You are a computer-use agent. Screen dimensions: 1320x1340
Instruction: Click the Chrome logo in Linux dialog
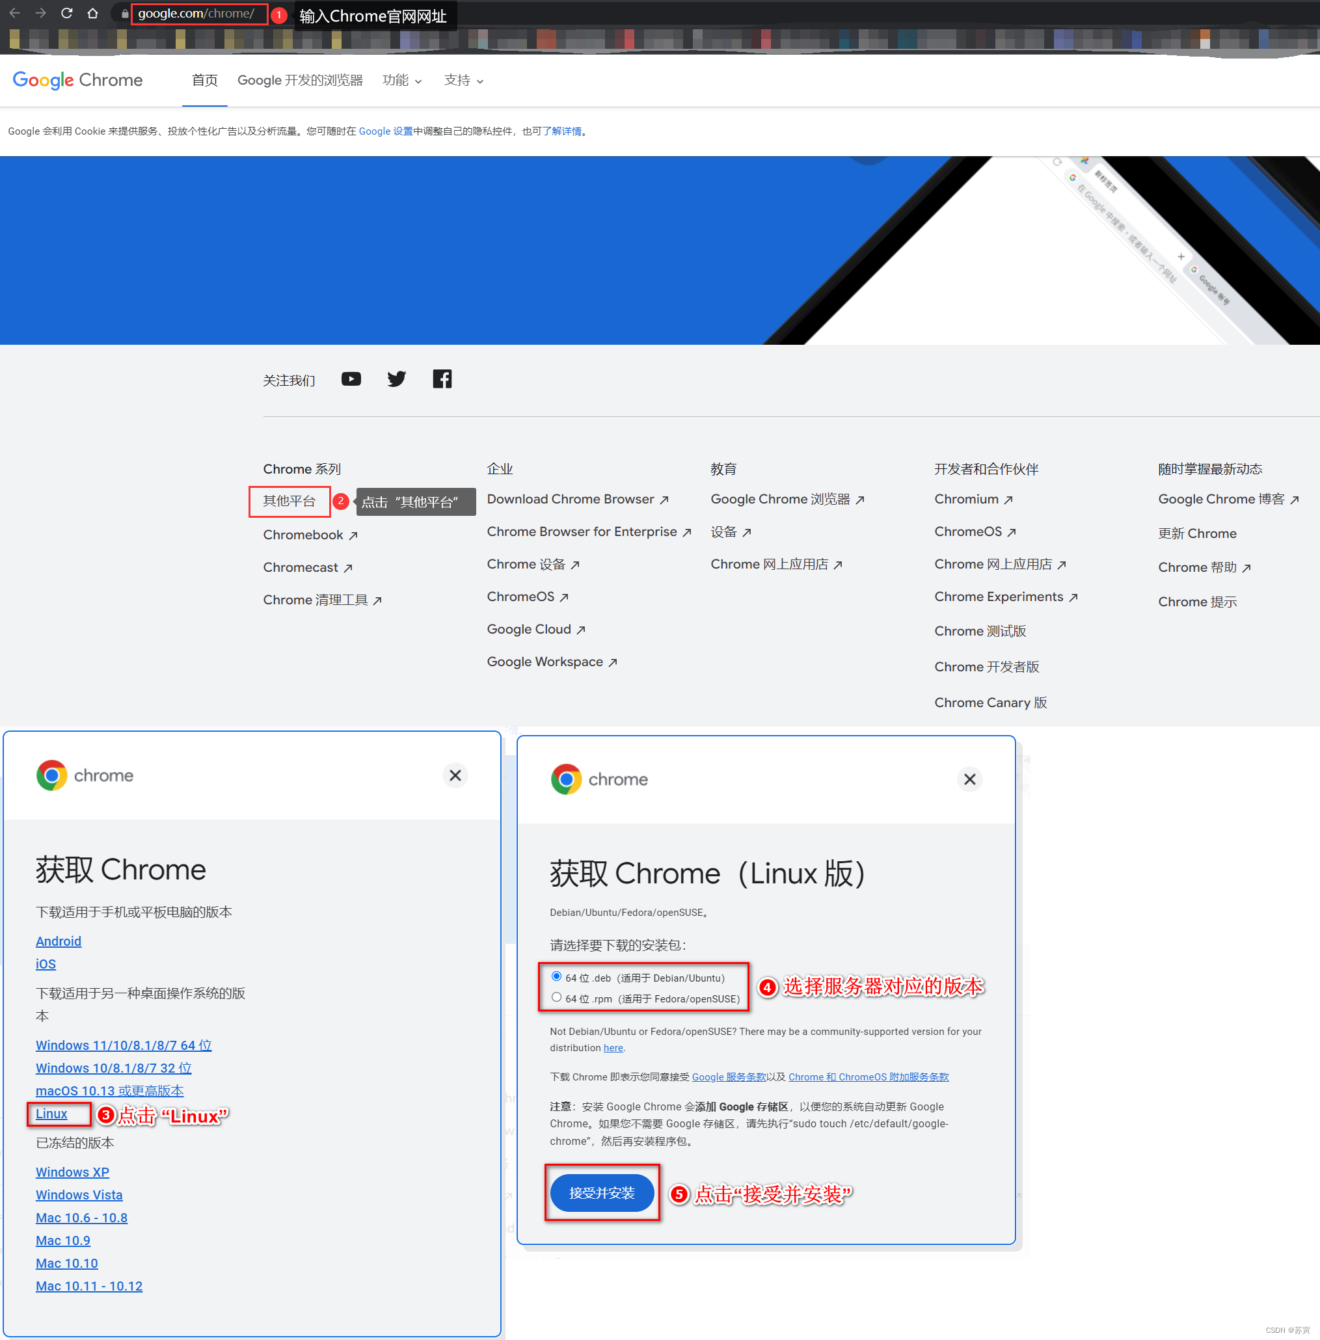click(600, 779)
